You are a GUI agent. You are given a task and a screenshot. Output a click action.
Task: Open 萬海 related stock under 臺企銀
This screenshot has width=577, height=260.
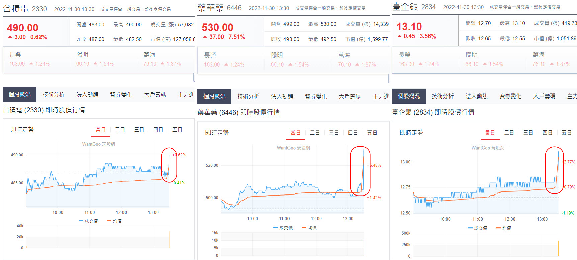(x=539, y=55)
